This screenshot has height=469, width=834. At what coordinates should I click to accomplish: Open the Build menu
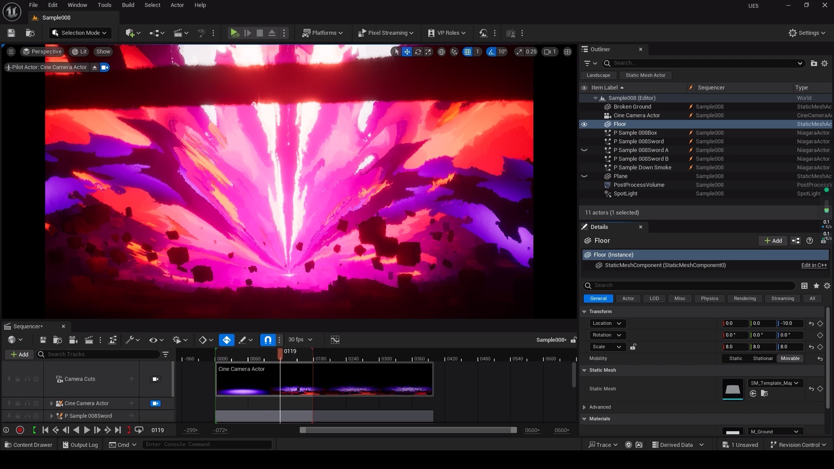(128, 5)
